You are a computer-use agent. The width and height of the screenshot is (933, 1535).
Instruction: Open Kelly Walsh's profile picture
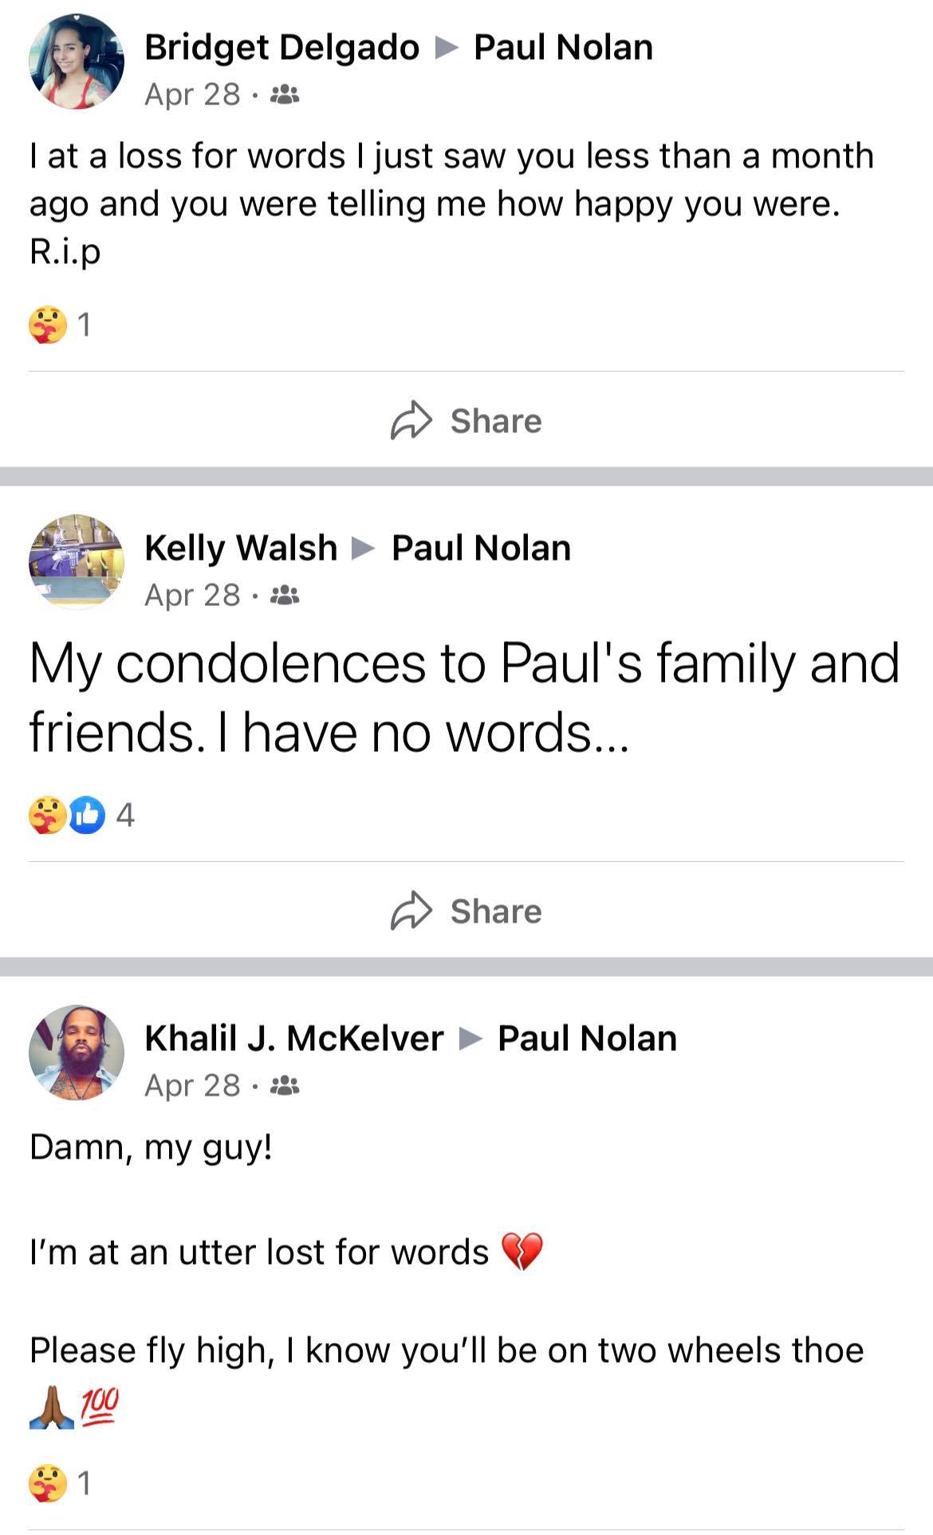click(76, 561)
